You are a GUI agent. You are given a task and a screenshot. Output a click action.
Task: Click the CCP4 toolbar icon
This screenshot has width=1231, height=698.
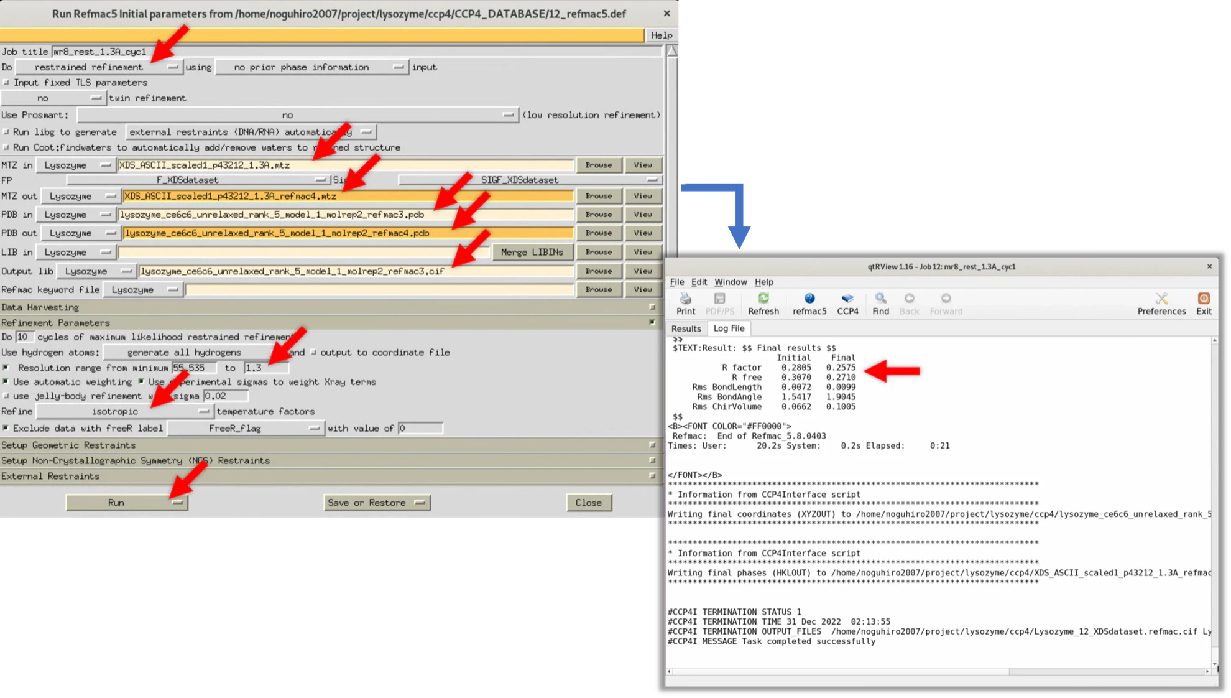click(847, 304)
